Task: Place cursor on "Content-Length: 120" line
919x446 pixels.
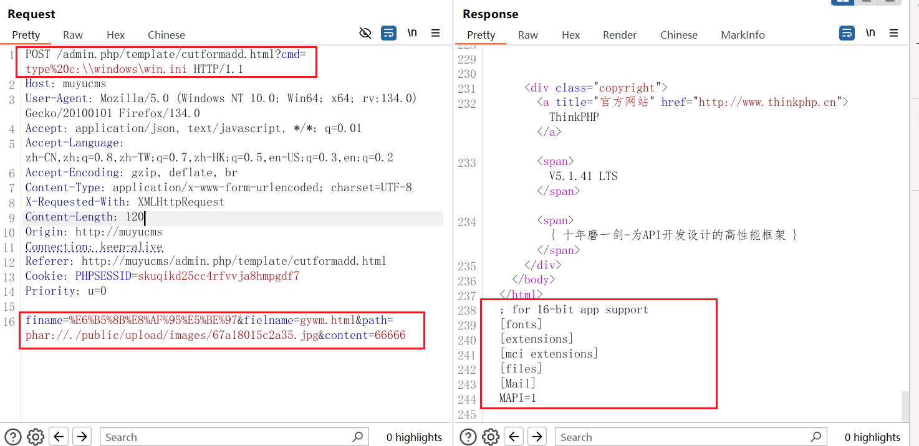Action: pyautogui.click(x=85, y=217)
